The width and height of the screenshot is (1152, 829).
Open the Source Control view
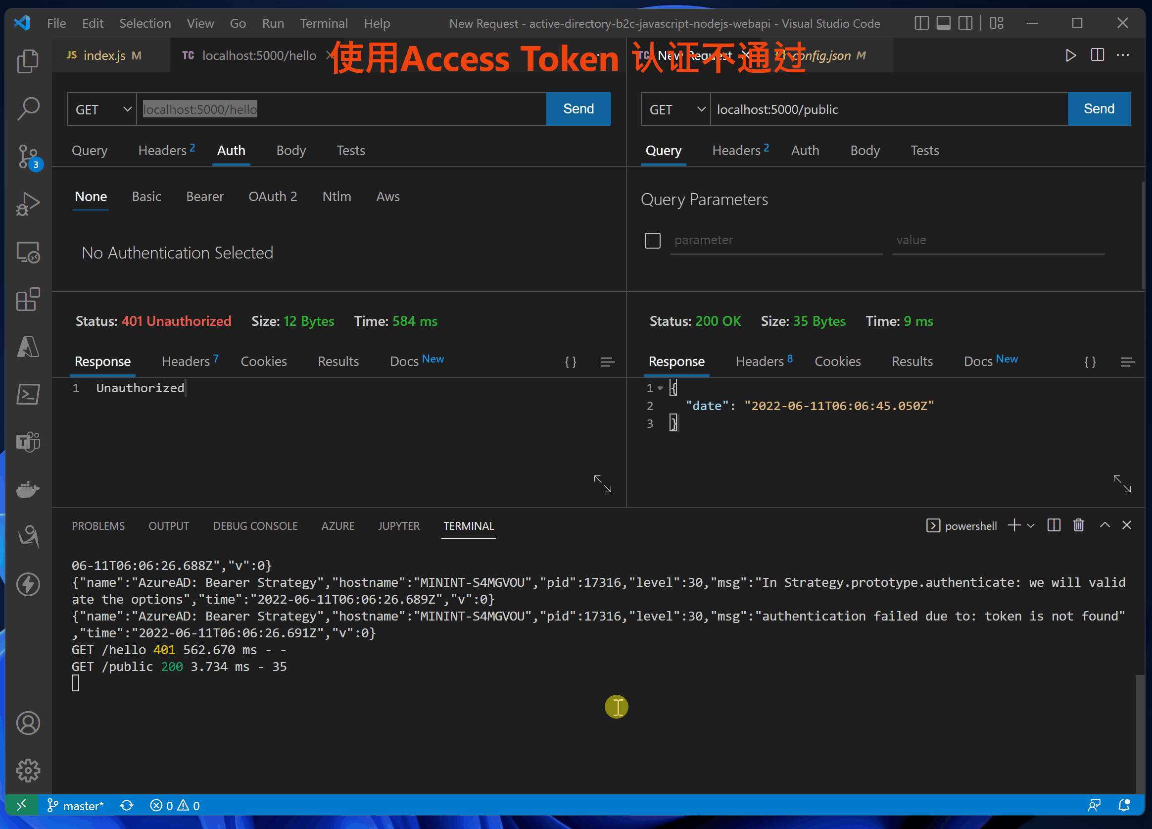28,156
